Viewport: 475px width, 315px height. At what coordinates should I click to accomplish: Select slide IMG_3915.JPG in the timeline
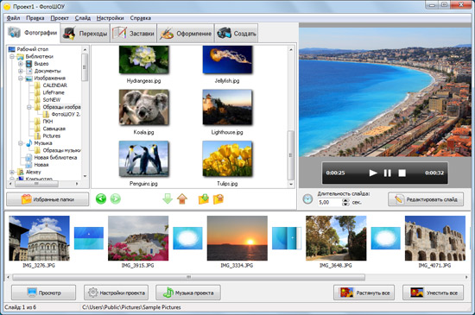click(x=138, y=238)
